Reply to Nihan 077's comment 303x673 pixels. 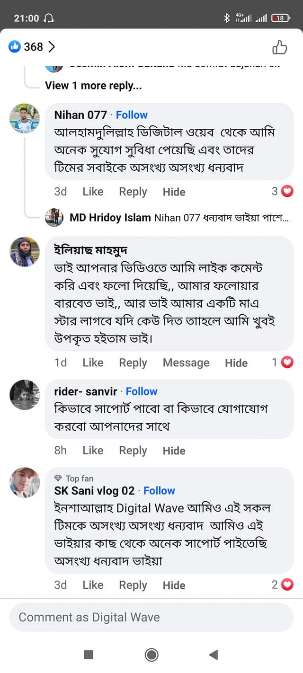click(x=133, y=192)
